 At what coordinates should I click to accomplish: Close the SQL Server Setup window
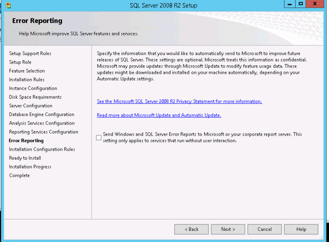tap(315, 4)
